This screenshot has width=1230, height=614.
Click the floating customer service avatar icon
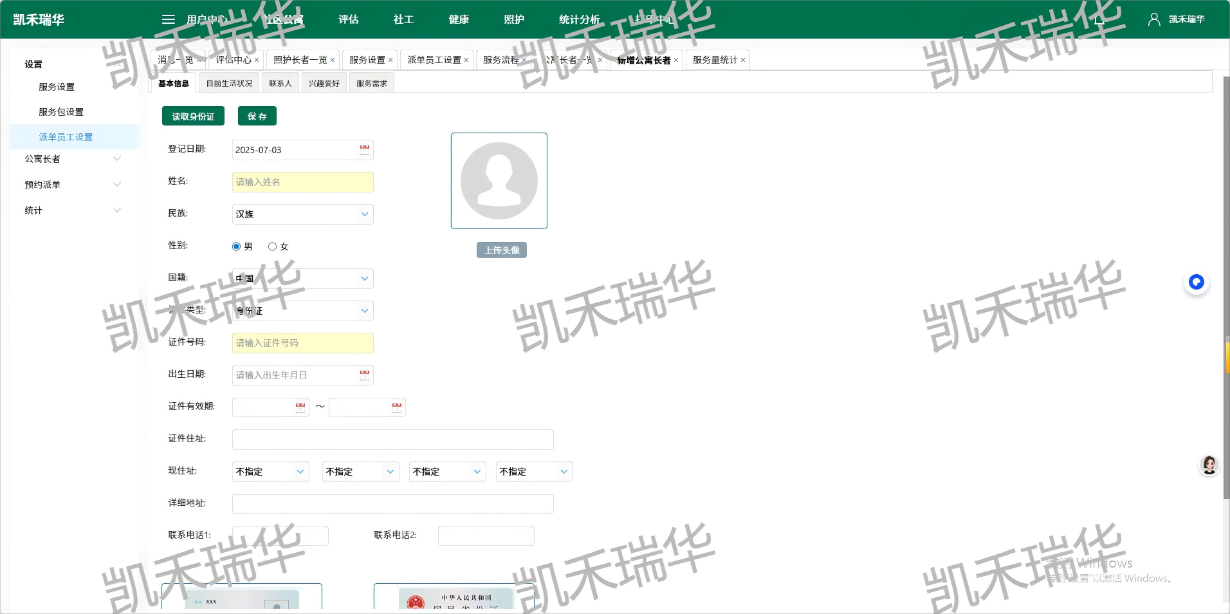tap(1209, 465)
